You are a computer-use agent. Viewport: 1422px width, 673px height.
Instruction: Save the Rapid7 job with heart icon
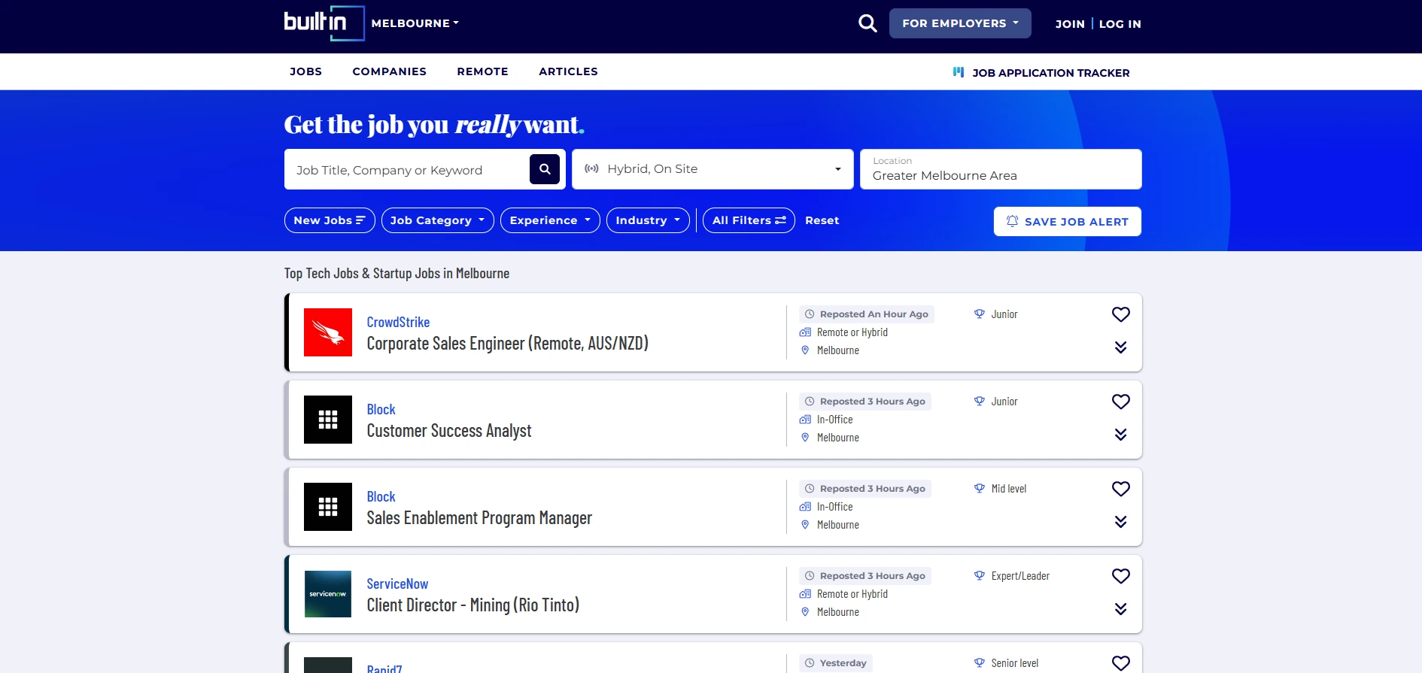point(1120,663)
